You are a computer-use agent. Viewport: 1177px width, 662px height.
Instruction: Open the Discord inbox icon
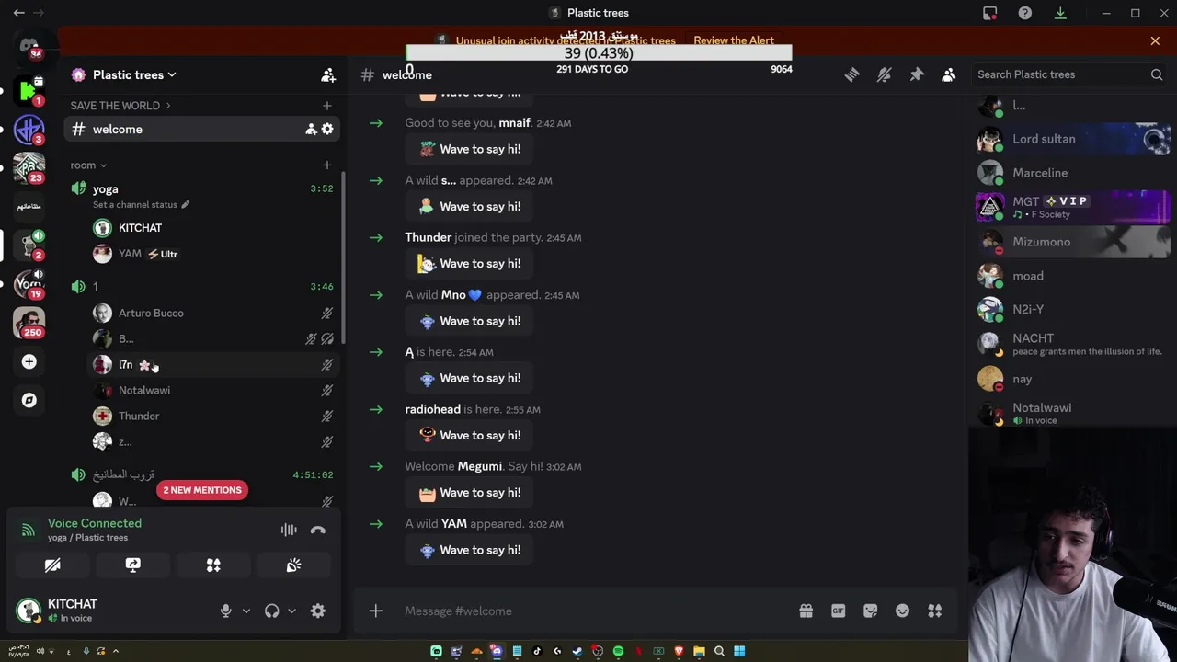click(x=989, y=13)
